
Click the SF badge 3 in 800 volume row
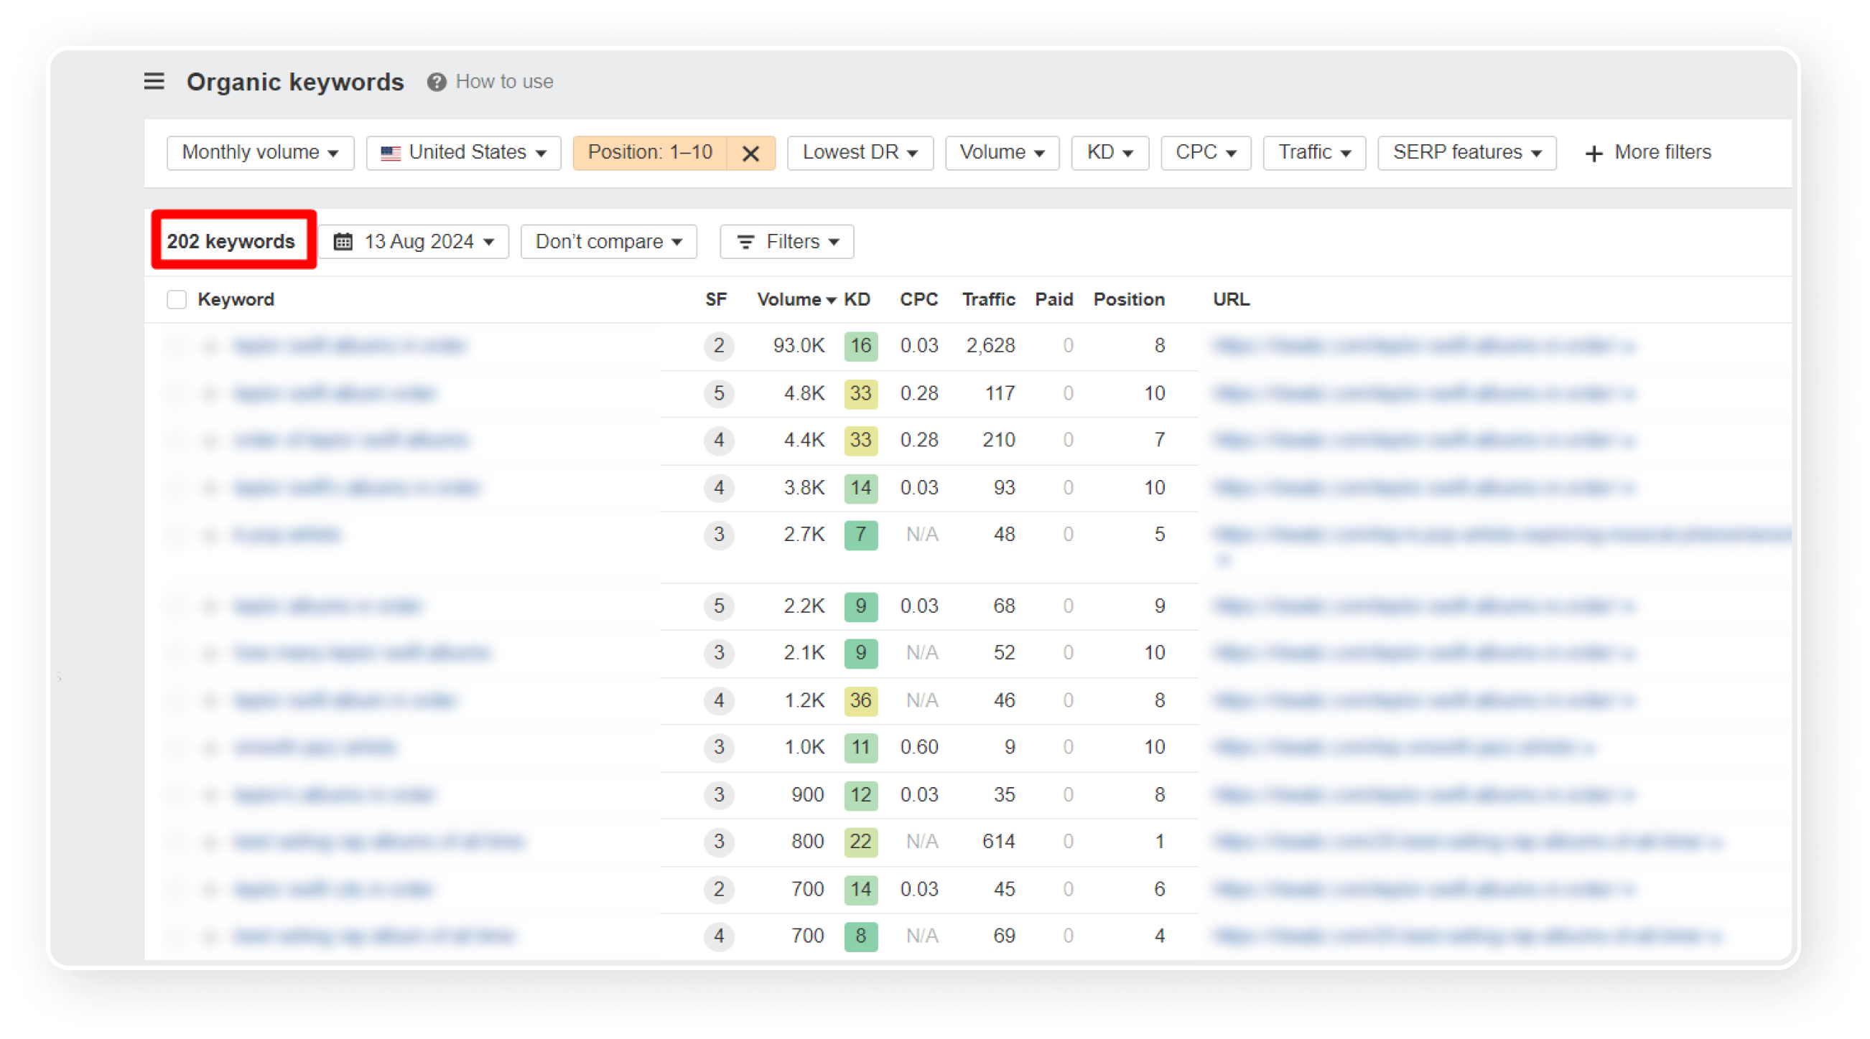point(719,842)
